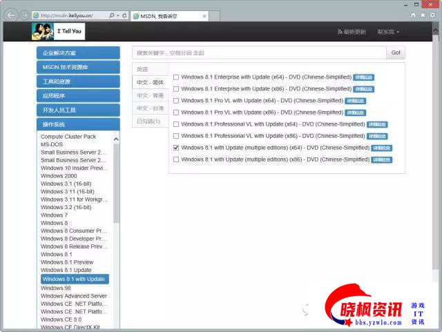Click the OS list scroll-up arrow
The width and height of the screenshot is (442, 332).
[x=116, y=139]
